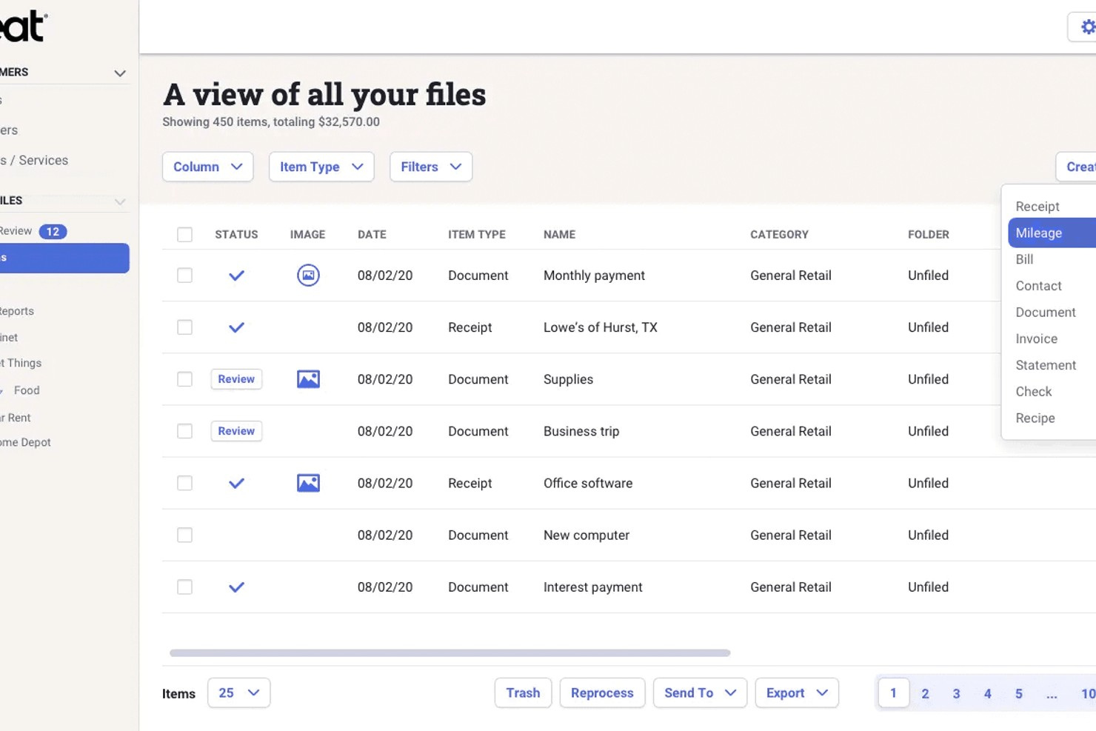1096x731 pixels.
Task: Click the image thumbnail icon for Monthly payment
Action: pyautogui.click(x=308, y=275)
